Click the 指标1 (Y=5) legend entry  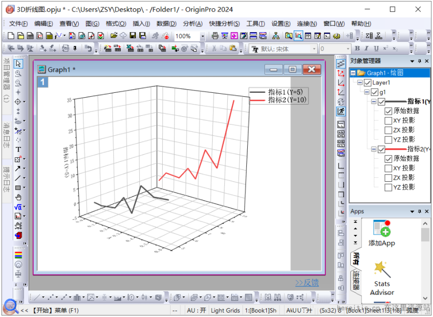[x=277, y=92]
